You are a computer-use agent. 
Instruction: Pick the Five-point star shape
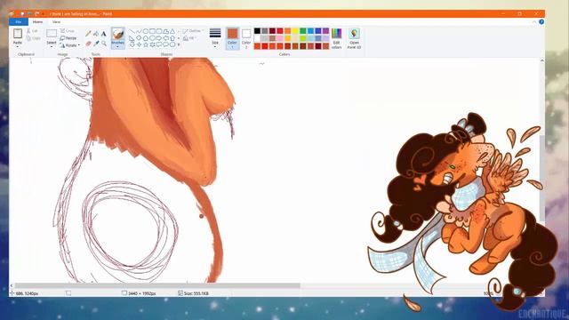(146, 44)
